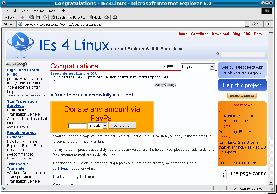The width and height of the screenshot is (277, 194).
Task: Click the Repair Internet Explorer ad link
Action: point(21,135)
